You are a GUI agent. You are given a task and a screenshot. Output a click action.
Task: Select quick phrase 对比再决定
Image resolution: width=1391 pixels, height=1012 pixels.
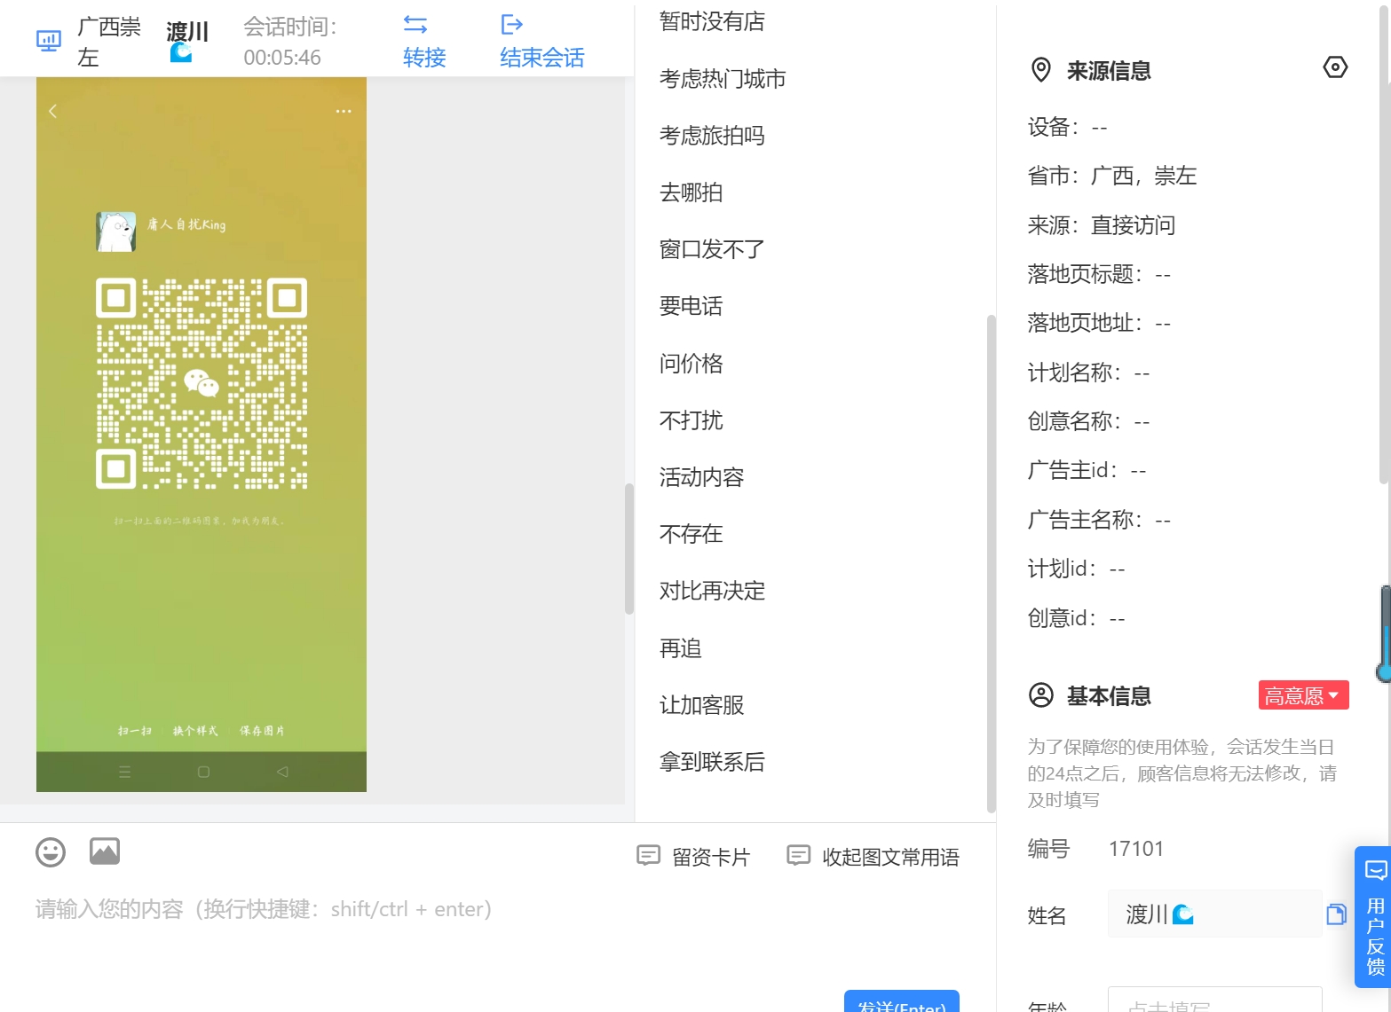coord(712,591)
